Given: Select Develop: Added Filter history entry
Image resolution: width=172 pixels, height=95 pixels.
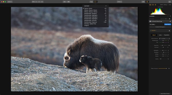Looking at the screenshot, I should click(95, 24).
